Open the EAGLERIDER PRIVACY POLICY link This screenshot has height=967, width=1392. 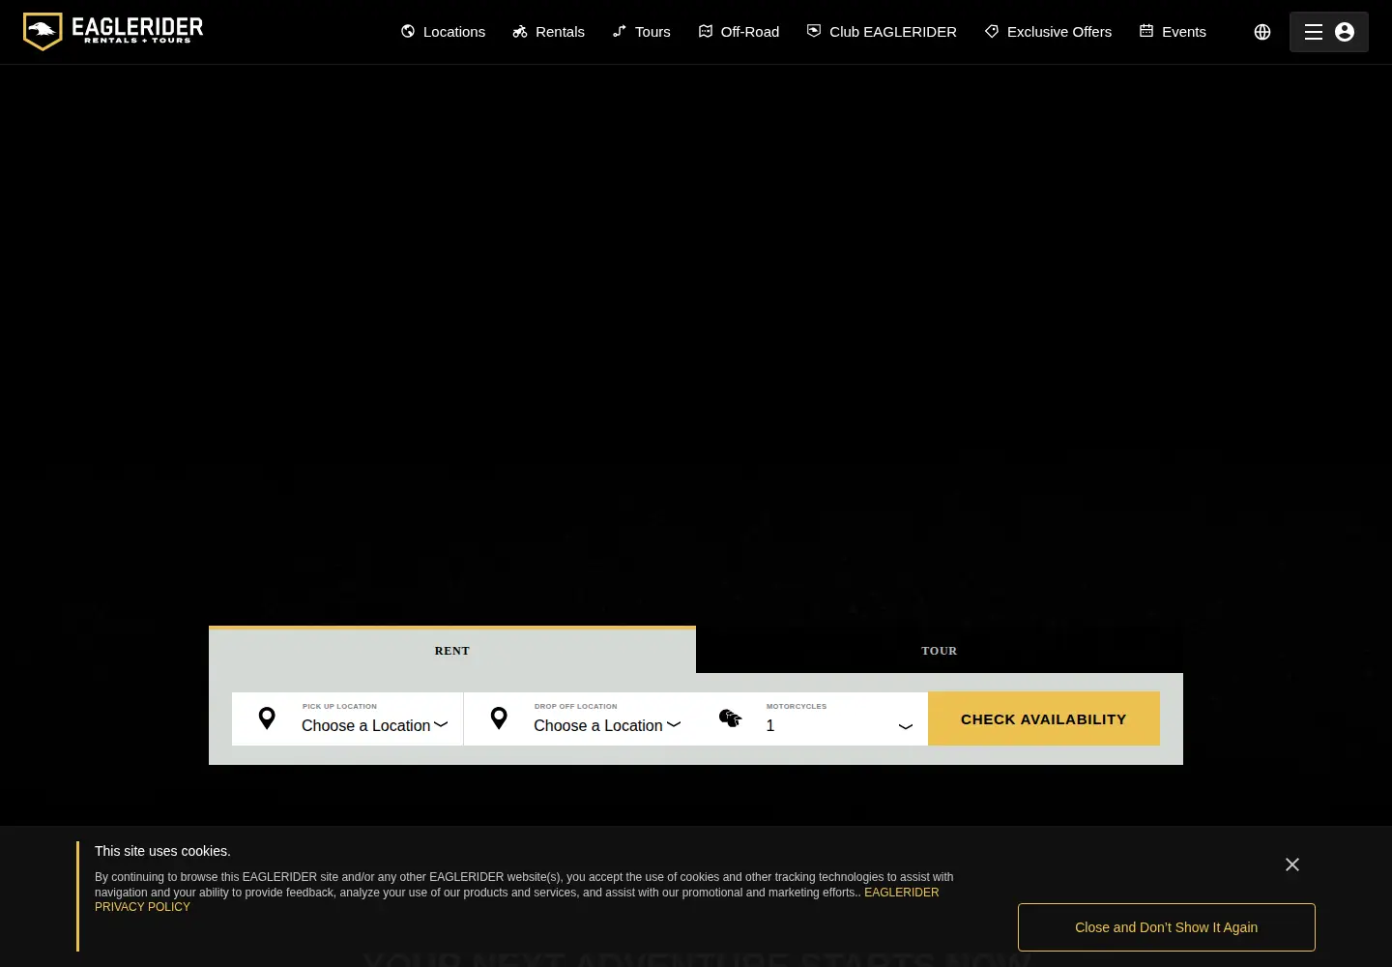pyautogui.click(x=901, y=893)
